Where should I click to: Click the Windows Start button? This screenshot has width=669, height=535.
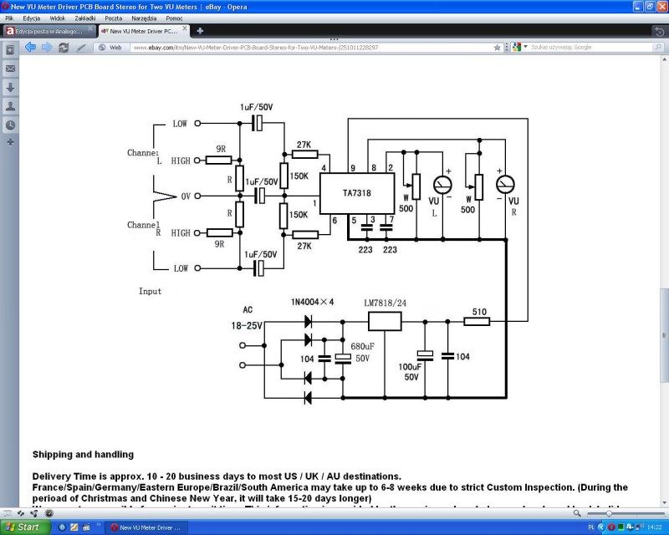click(26, 527)
